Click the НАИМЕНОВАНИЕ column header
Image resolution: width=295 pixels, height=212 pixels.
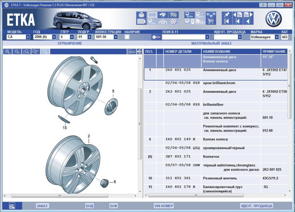[x=231, y=51]
